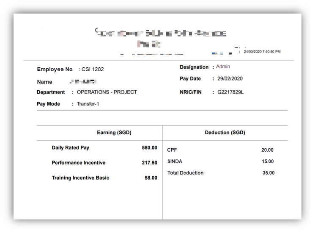Screen dimensions: 315x233
Task: Click the Total Deduction amount 35.00
Action: pyautogui.click(x=268, y=173)
